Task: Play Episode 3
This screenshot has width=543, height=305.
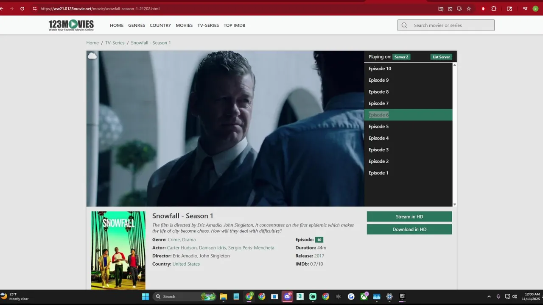Action: pyautogui.click(x=408, y=150)
